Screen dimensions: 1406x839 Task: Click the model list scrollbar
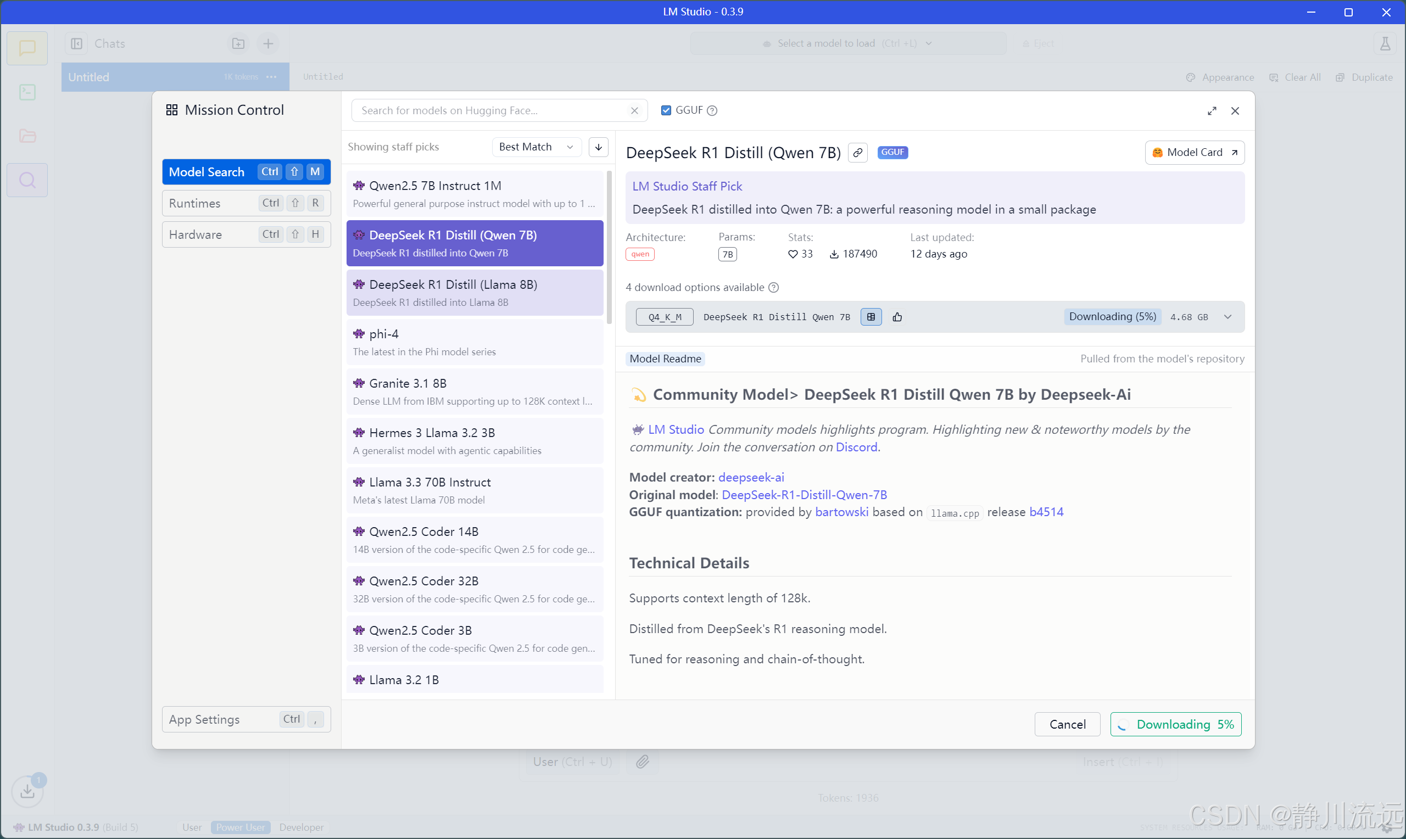(609, 249)
